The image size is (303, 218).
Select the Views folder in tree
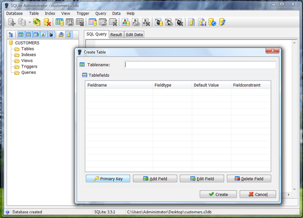pos(27,61)
